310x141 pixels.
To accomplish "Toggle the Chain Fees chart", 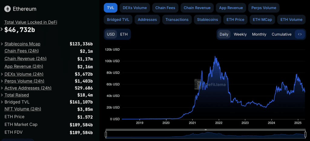I will [x=165, y=8].
